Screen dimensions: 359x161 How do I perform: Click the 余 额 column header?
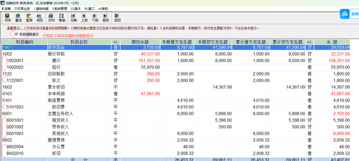point(332,42)
